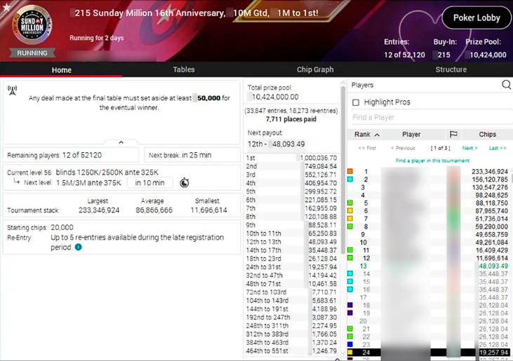Open the Chip Graph tab
This screenshot has height=361, width=513.
[315, 69]
